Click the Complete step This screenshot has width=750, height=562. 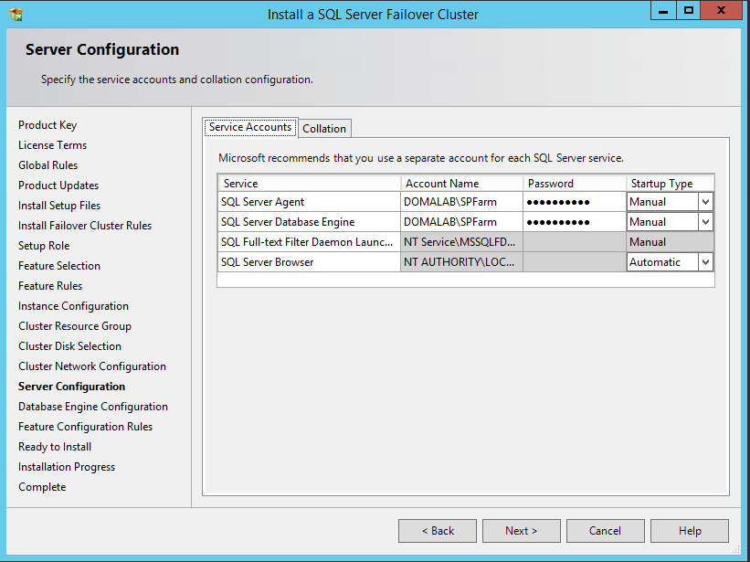42,487
